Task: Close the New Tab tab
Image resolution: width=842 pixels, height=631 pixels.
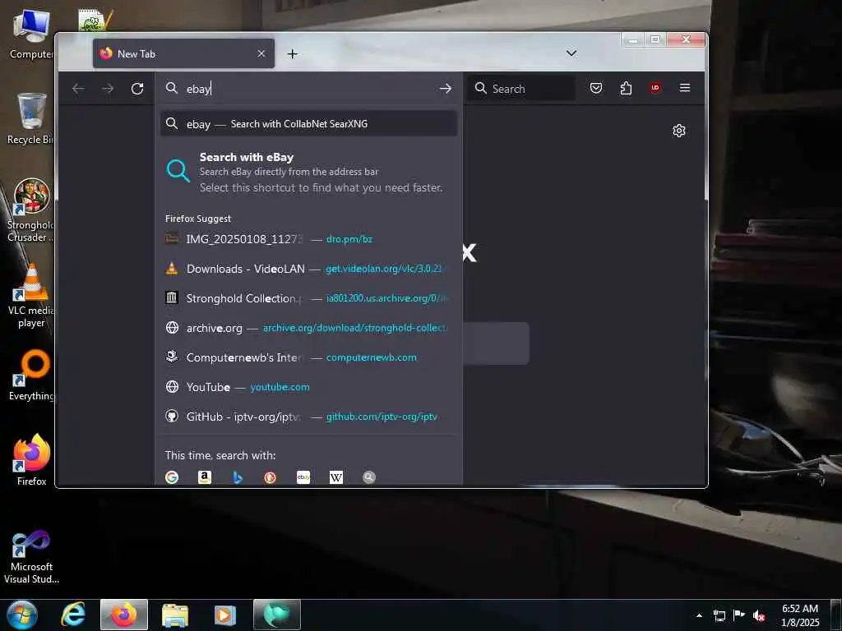Action: click(x=261, y=53)
